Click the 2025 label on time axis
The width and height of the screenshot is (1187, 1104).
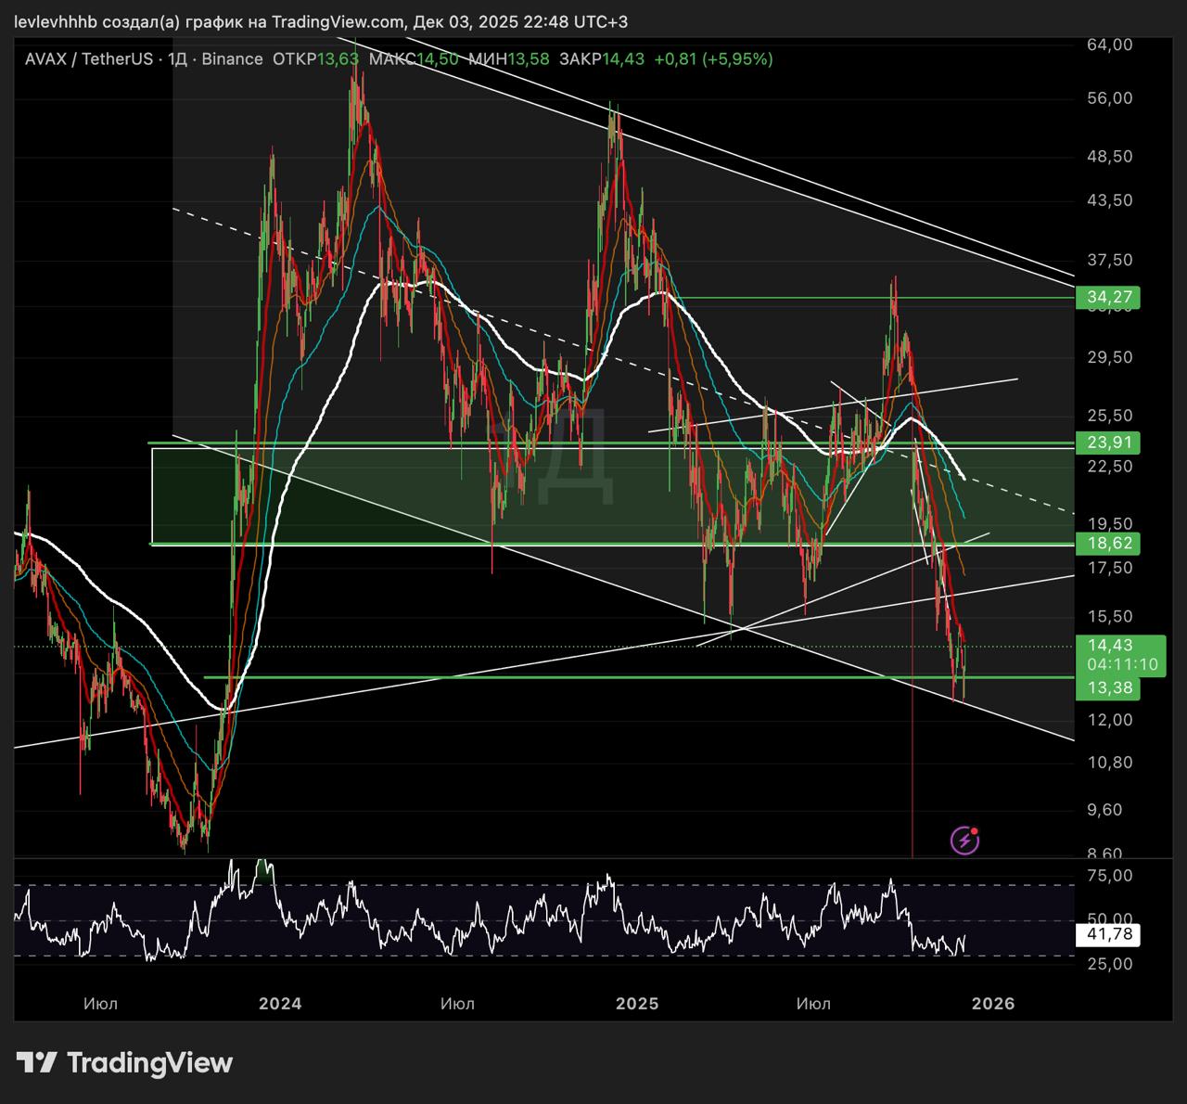pos(637,1004)
